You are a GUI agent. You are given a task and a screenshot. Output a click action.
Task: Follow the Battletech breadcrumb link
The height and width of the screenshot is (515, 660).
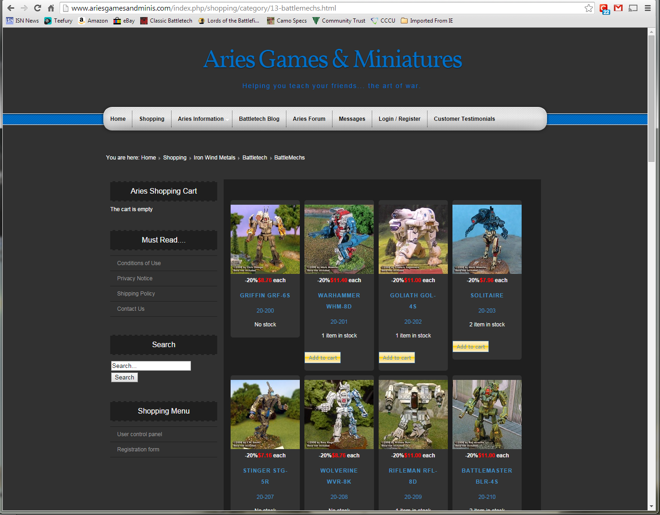click(255, 158)
